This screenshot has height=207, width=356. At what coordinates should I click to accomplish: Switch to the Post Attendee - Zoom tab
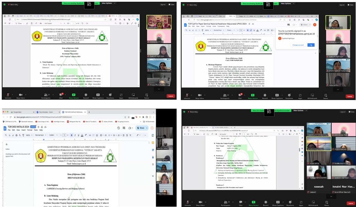(47, 112)
